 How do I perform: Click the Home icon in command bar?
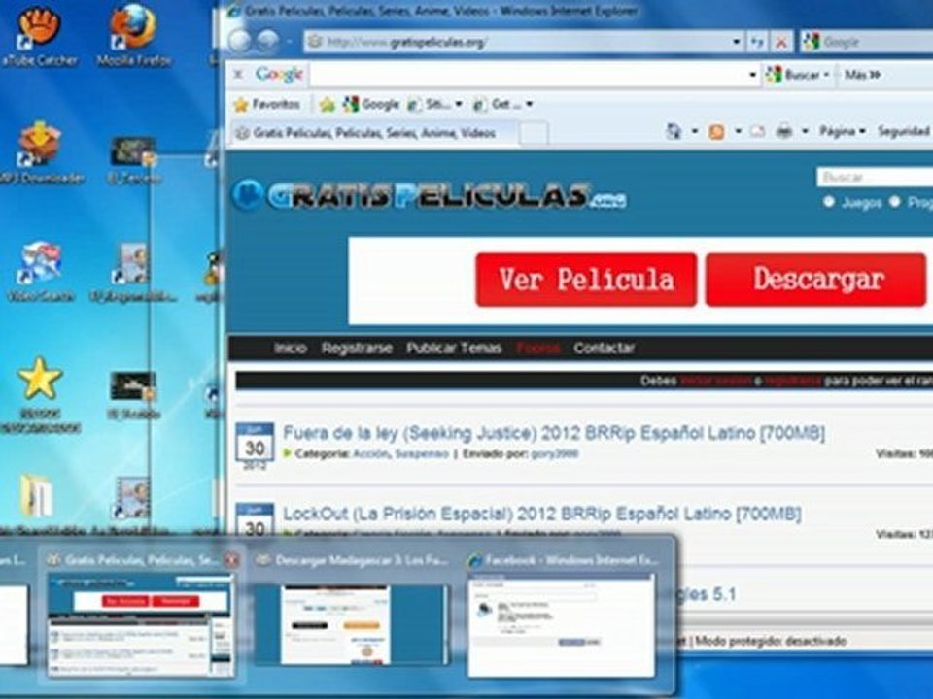674,131
